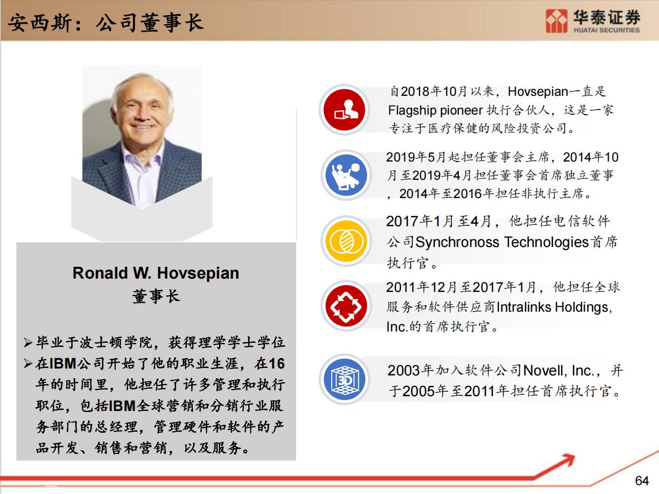
Task: Click the portrait photo of Ronald Hovsepian
Action: click(x=142, y=136)
